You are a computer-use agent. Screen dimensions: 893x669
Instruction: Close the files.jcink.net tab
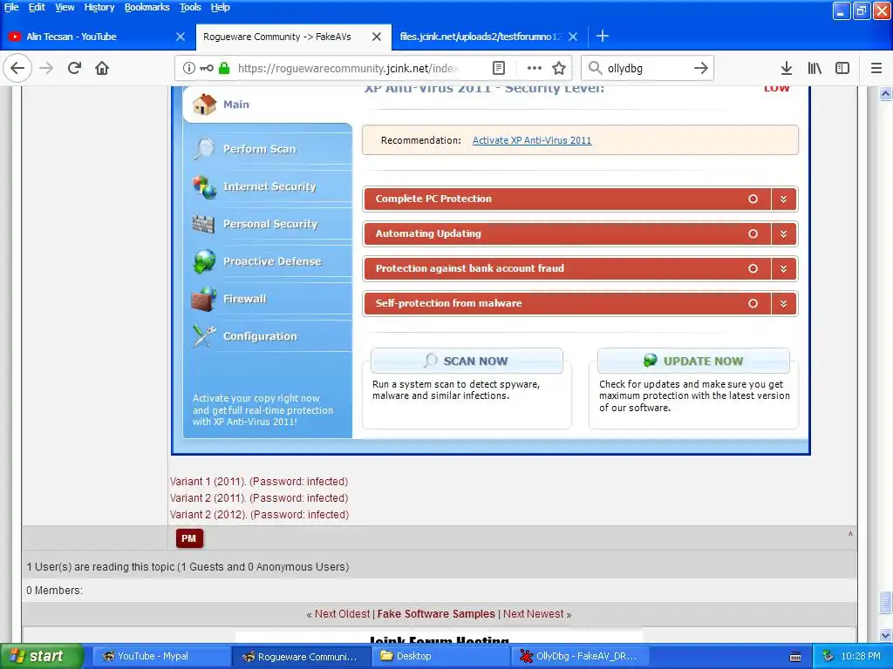pos(573,37)
